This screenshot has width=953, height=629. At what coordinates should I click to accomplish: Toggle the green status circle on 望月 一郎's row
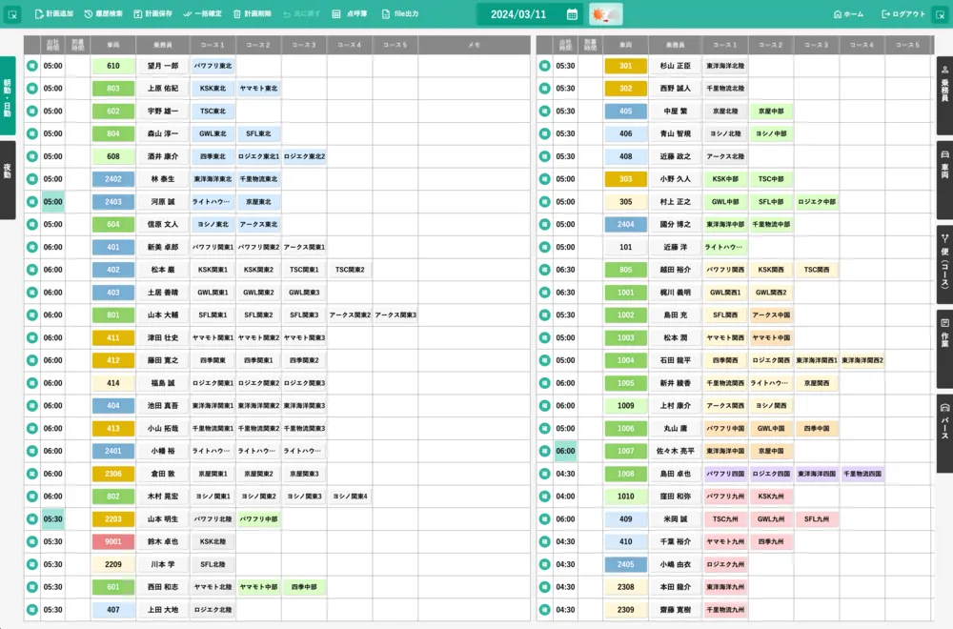pos(31,66)
